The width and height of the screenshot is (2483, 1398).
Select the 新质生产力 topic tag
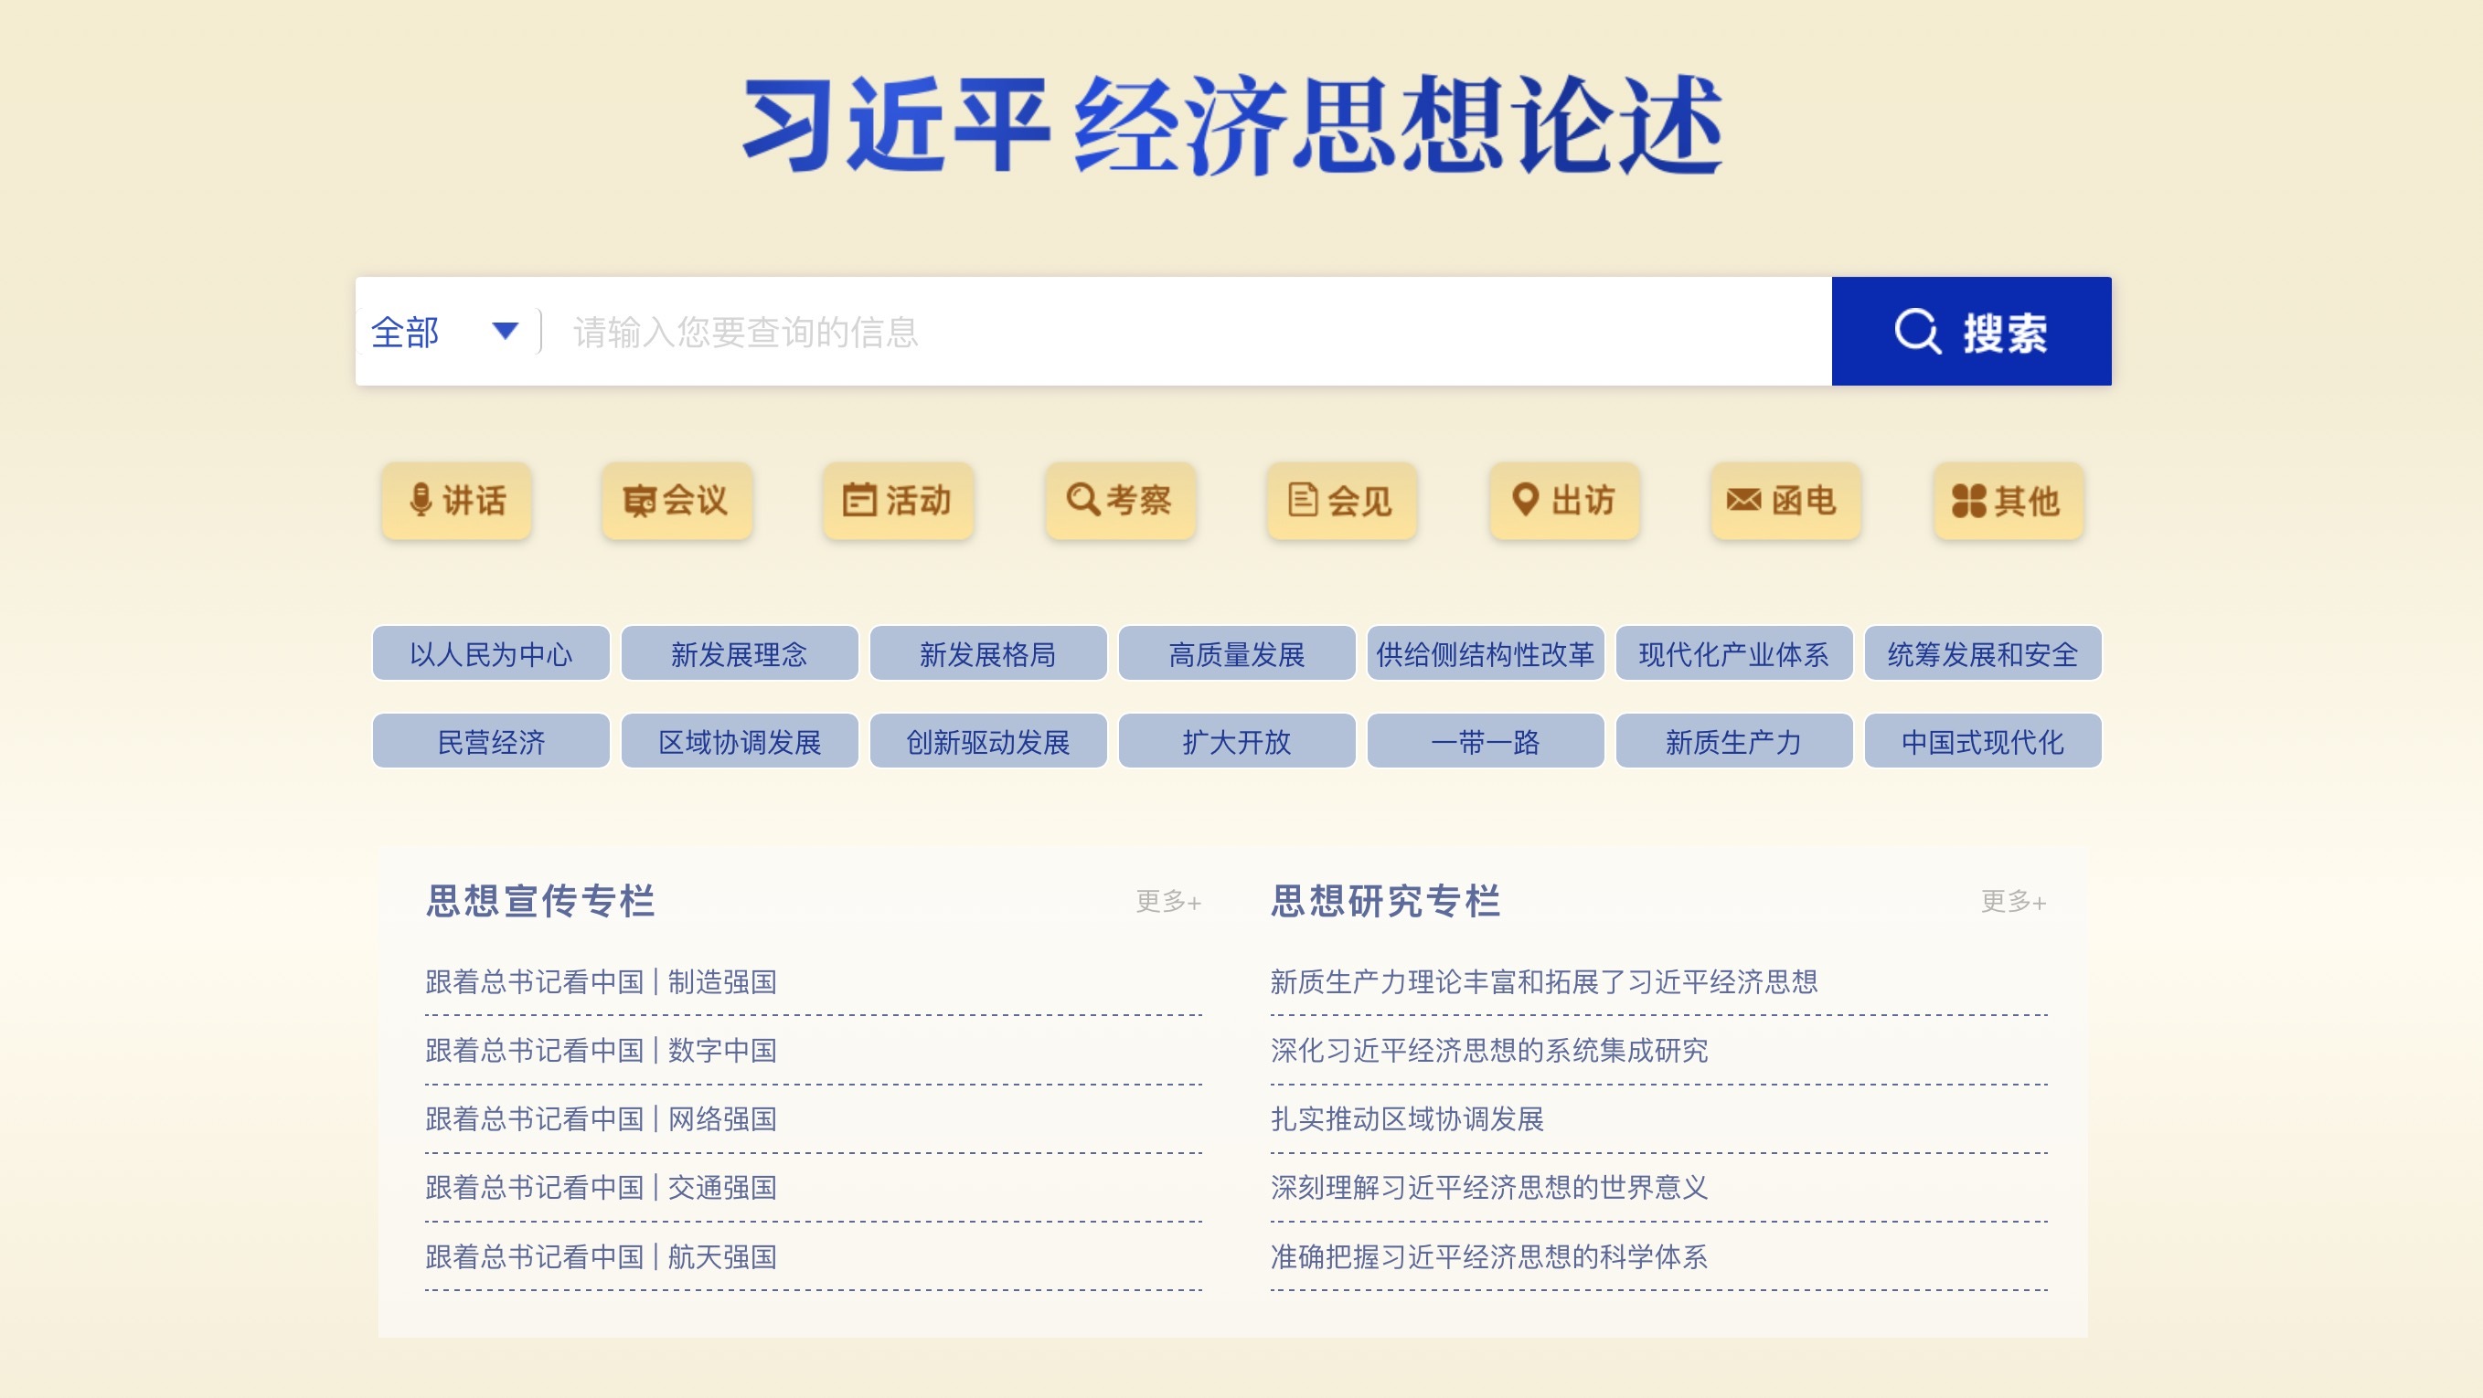tap(1733, 742)
